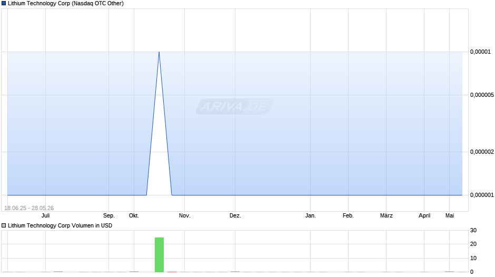Image resolution: width=495 pixels, height=277 pixels.
Task: Click the small red volume bar after the green bar
Action: (172, 272)
